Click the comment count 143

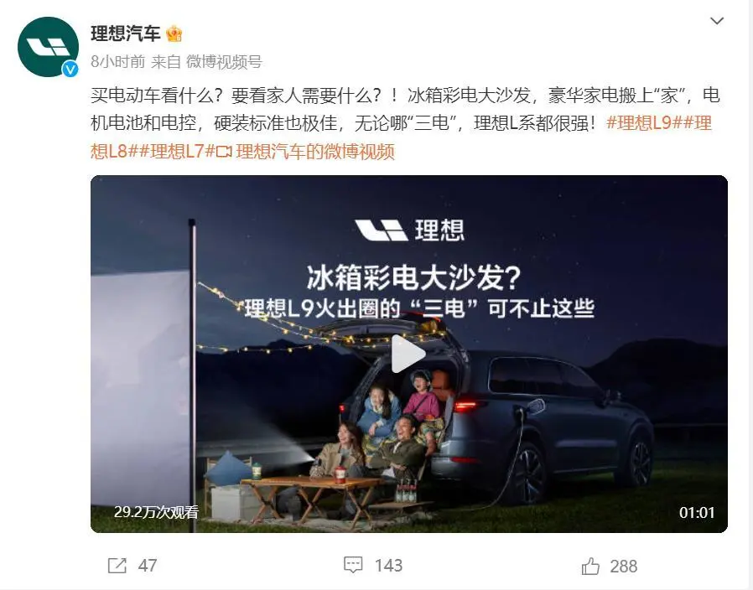[388, 566]
